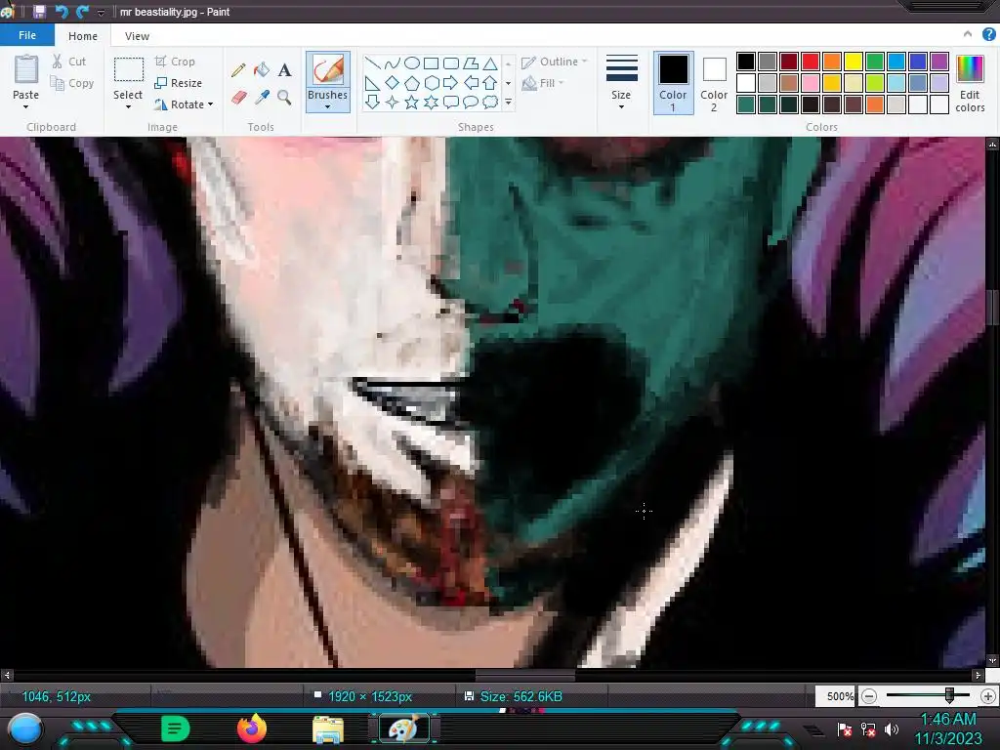1000x750 pixels.
Task: Choose the Triangle shape
Action: coord(490,62)
